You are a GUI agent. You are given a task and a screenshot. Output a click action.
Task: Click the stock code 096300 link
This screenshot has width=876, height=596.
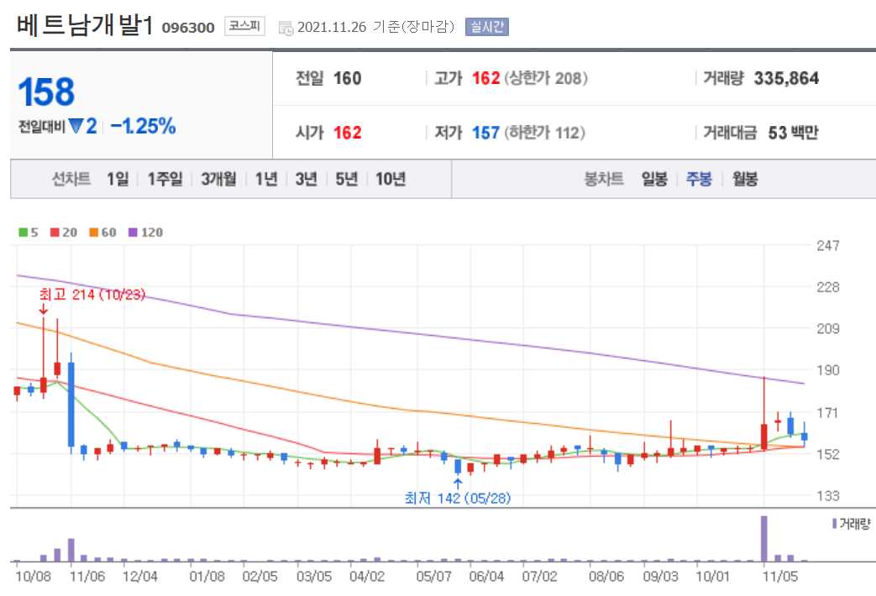pyautogui.click(x=187, y=26)
